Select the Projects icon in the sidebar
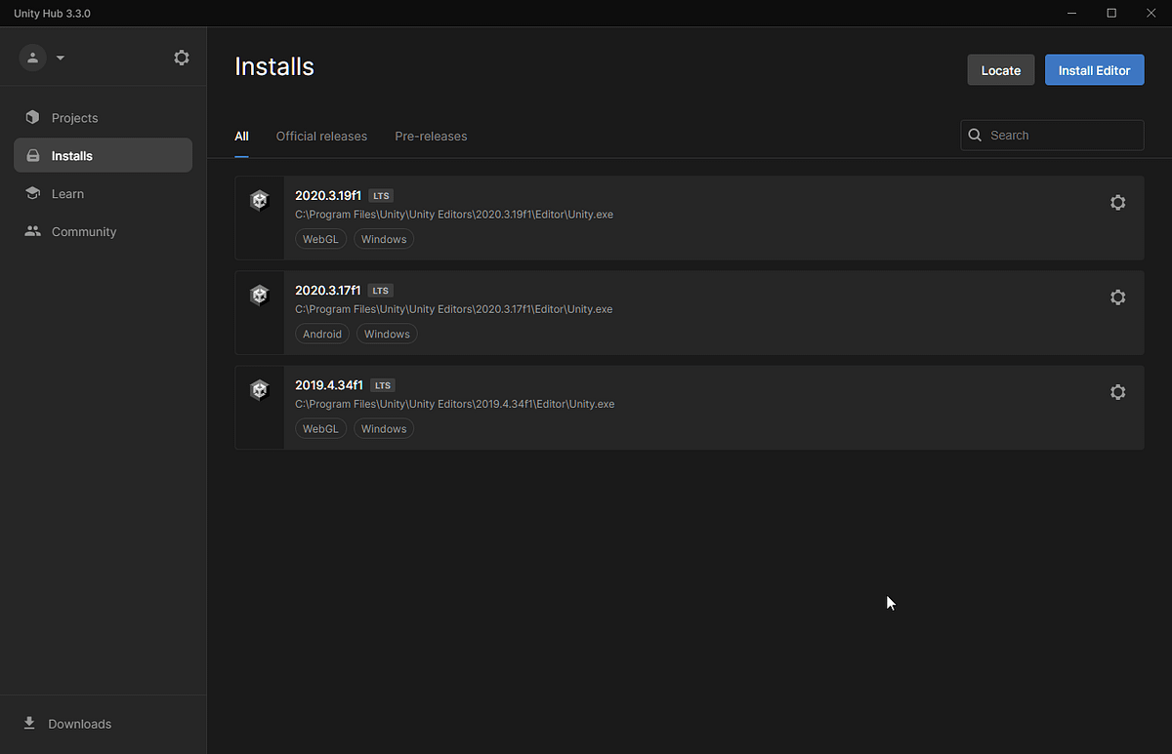Screen dimensions: 1172x754 point(32,117)
